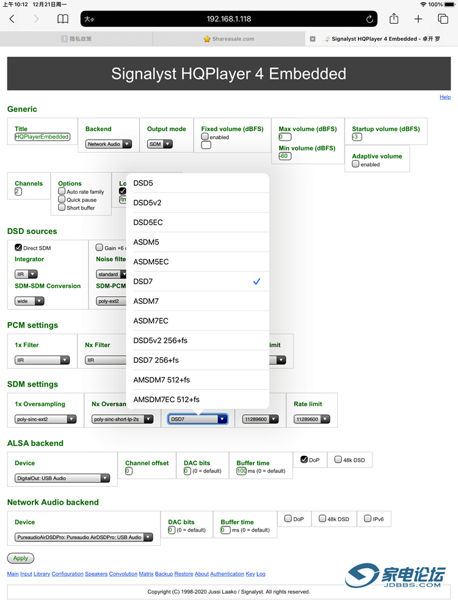Select DSD5v2 256+fs option
The width and height of the screenshot is (458, 611).
coord(198,340)
